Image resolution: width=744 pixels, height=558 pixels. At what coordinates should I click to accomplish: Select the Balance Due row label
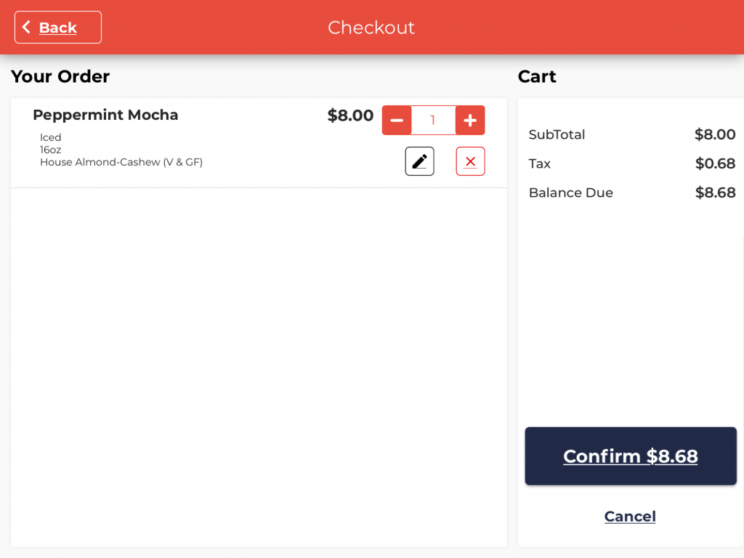571,193
